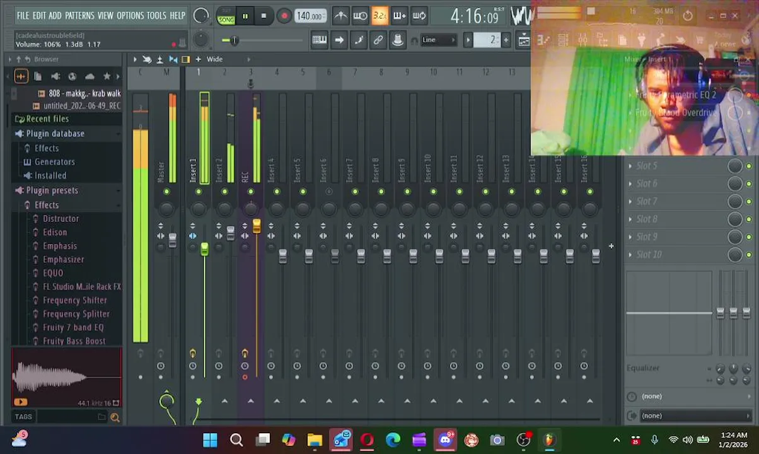
Task: Mute Insert 2 via its green light
Action: [224, 192]
